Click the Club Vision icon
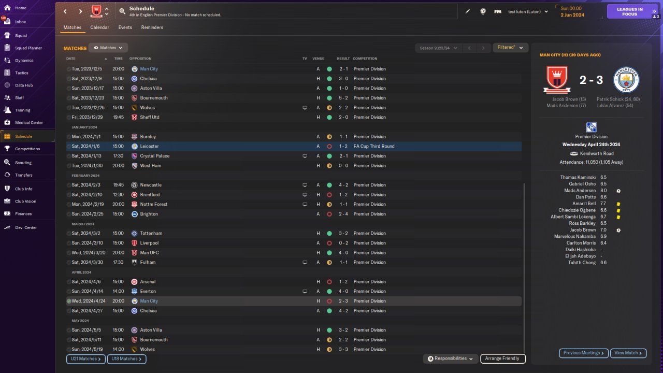 7,202
